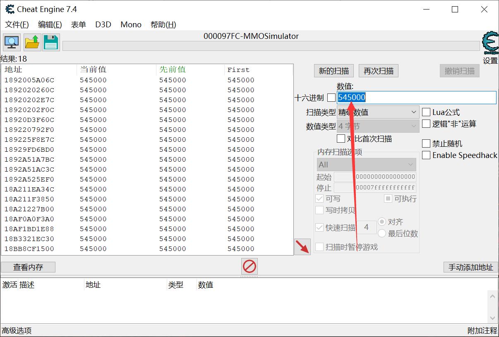
Task: Select result address 189225F8E7C
Action: (29, 139)
